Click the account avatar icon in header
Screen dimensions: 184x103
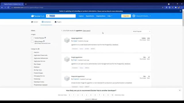(134, 16)
